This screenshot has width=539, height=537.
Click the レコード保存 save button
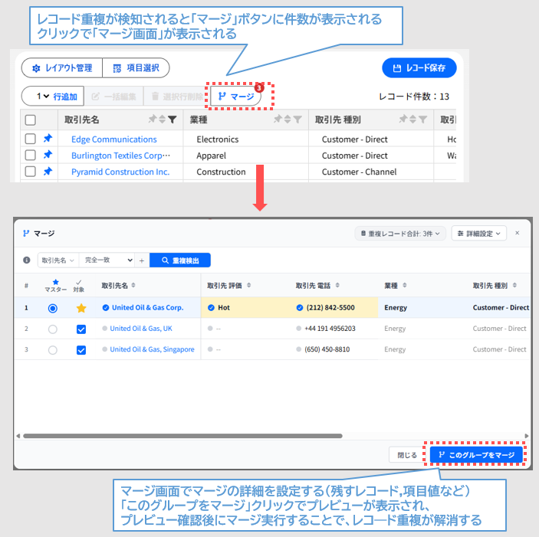[x=419, y=68]
